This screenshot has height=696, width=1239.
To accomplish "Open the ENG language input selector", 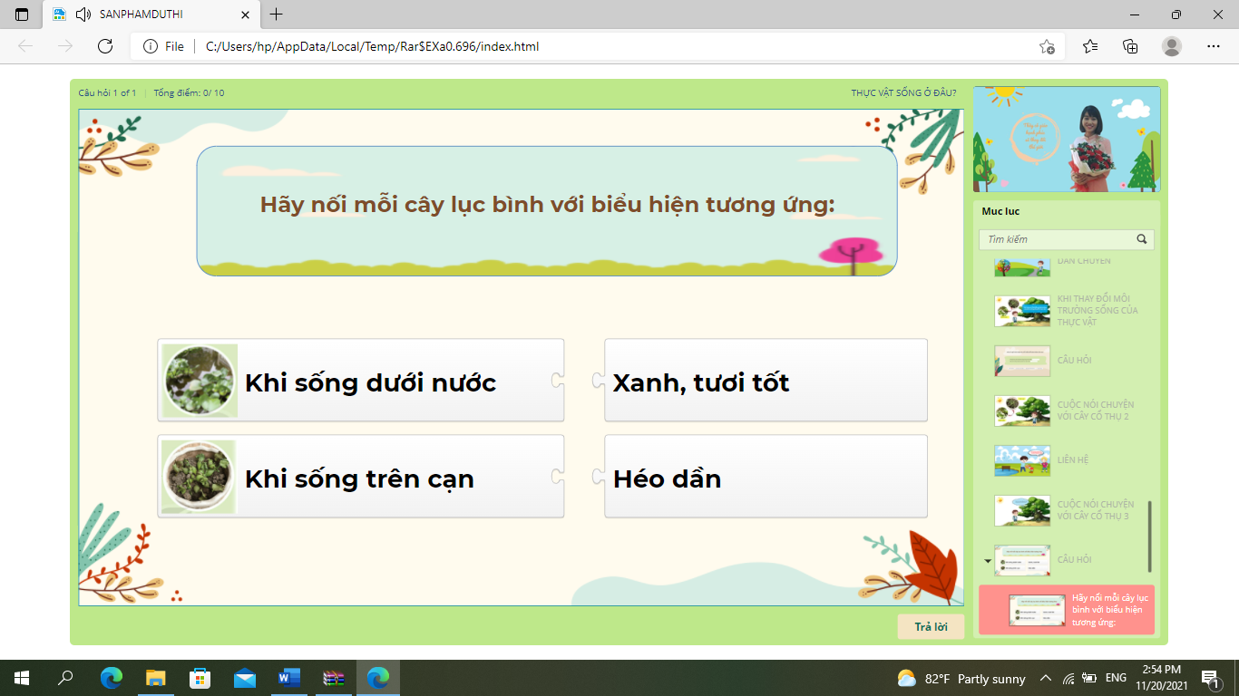I will coord(1116,678).
